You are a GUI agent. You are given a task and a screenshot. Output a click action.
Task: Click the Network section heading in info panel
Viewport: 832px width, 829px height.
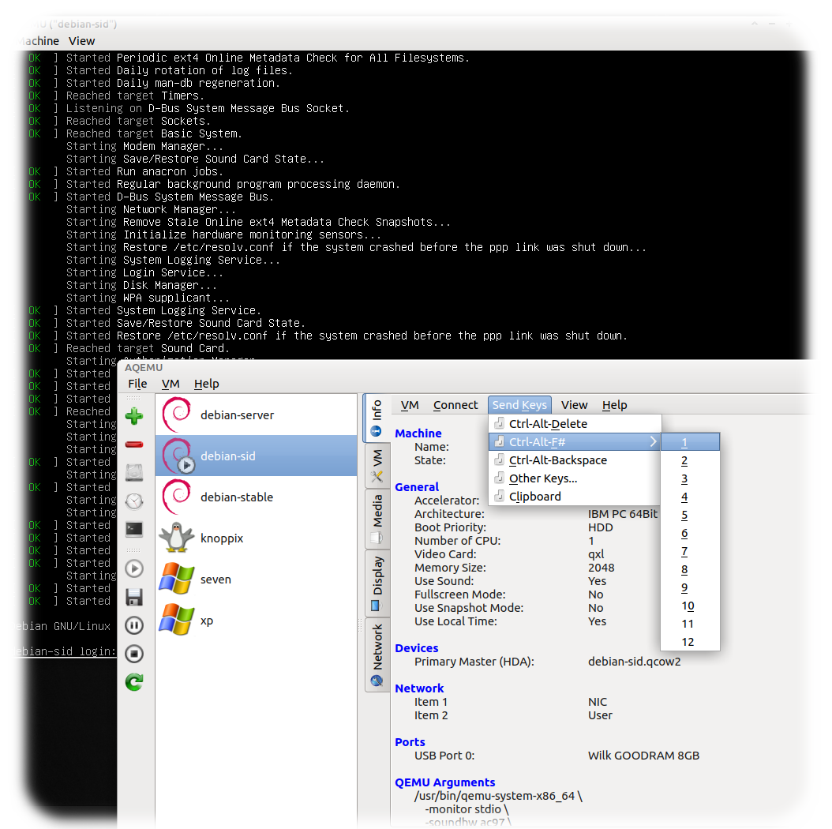pyautogui.click(x=419, y=688)
